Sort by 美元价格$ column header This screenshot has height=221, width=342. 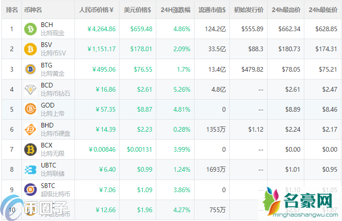point(137,10)
